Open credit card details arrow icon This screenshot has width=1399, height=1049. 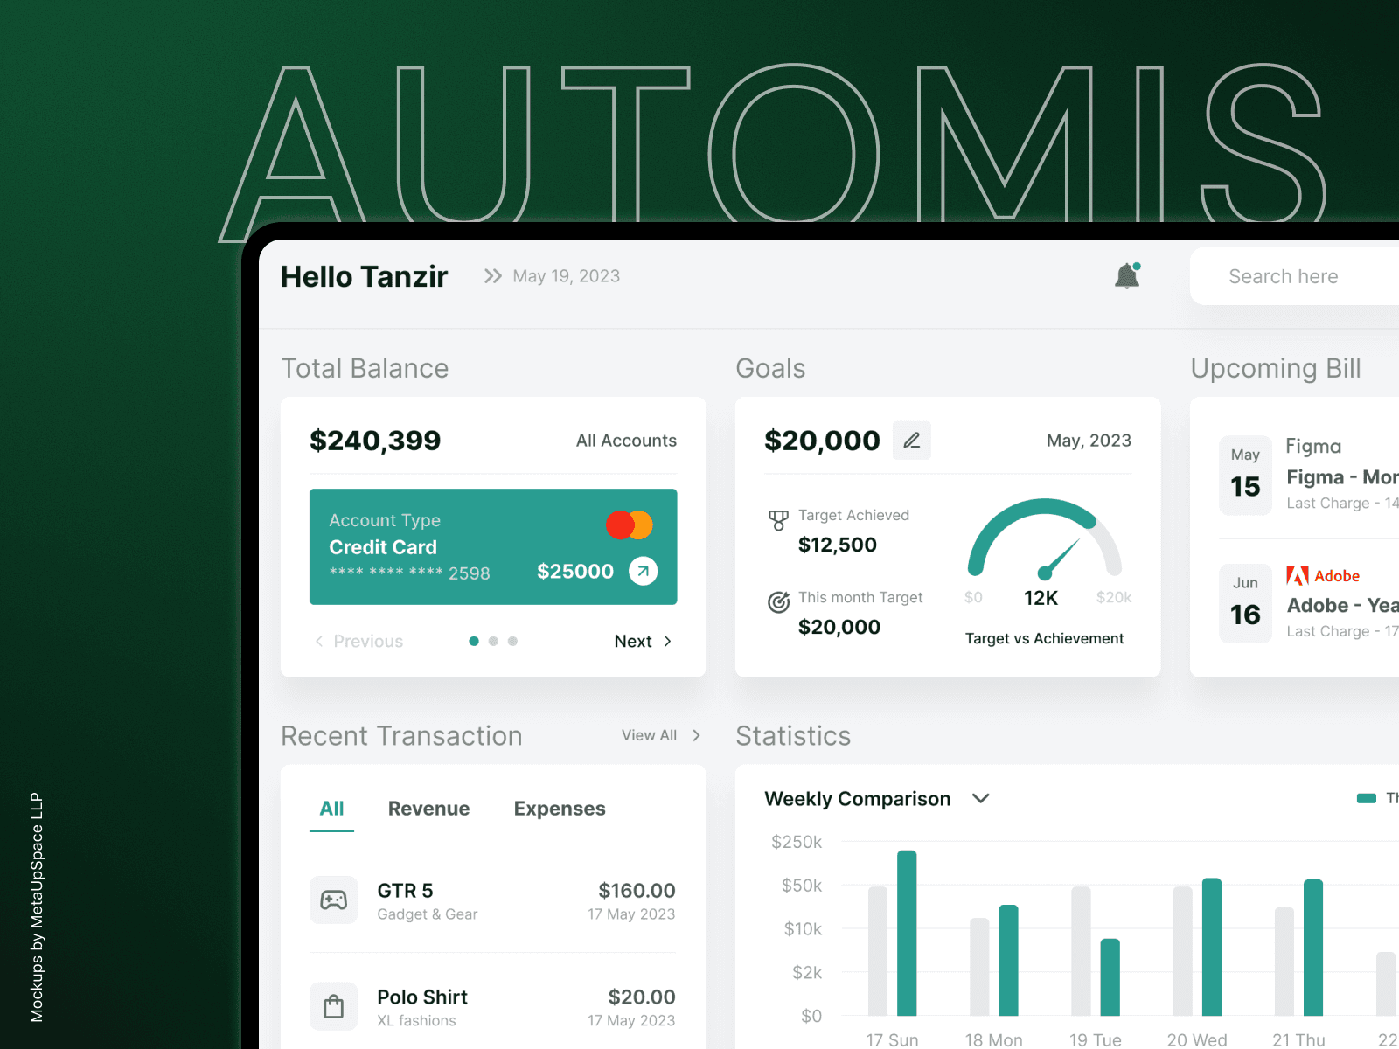tap(643, 571)
